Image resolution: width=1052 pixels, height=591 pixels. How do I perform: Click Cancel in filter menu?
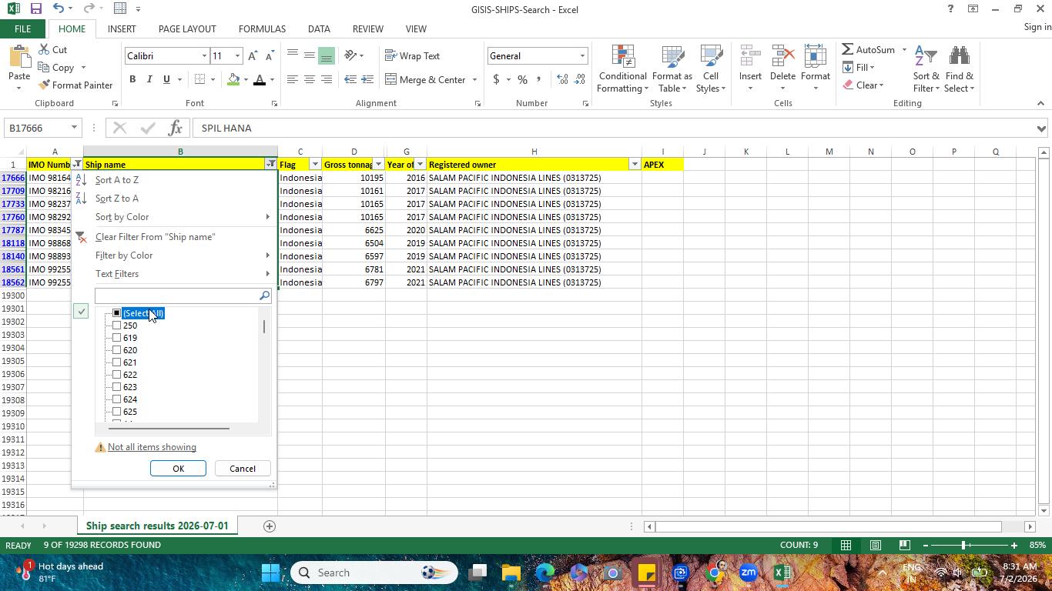tap(243, 469)
